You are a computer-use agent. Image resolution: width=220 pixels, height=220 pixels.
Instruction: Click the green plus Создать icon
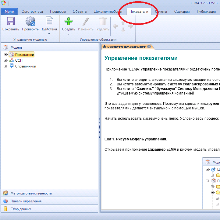[69, 22]
